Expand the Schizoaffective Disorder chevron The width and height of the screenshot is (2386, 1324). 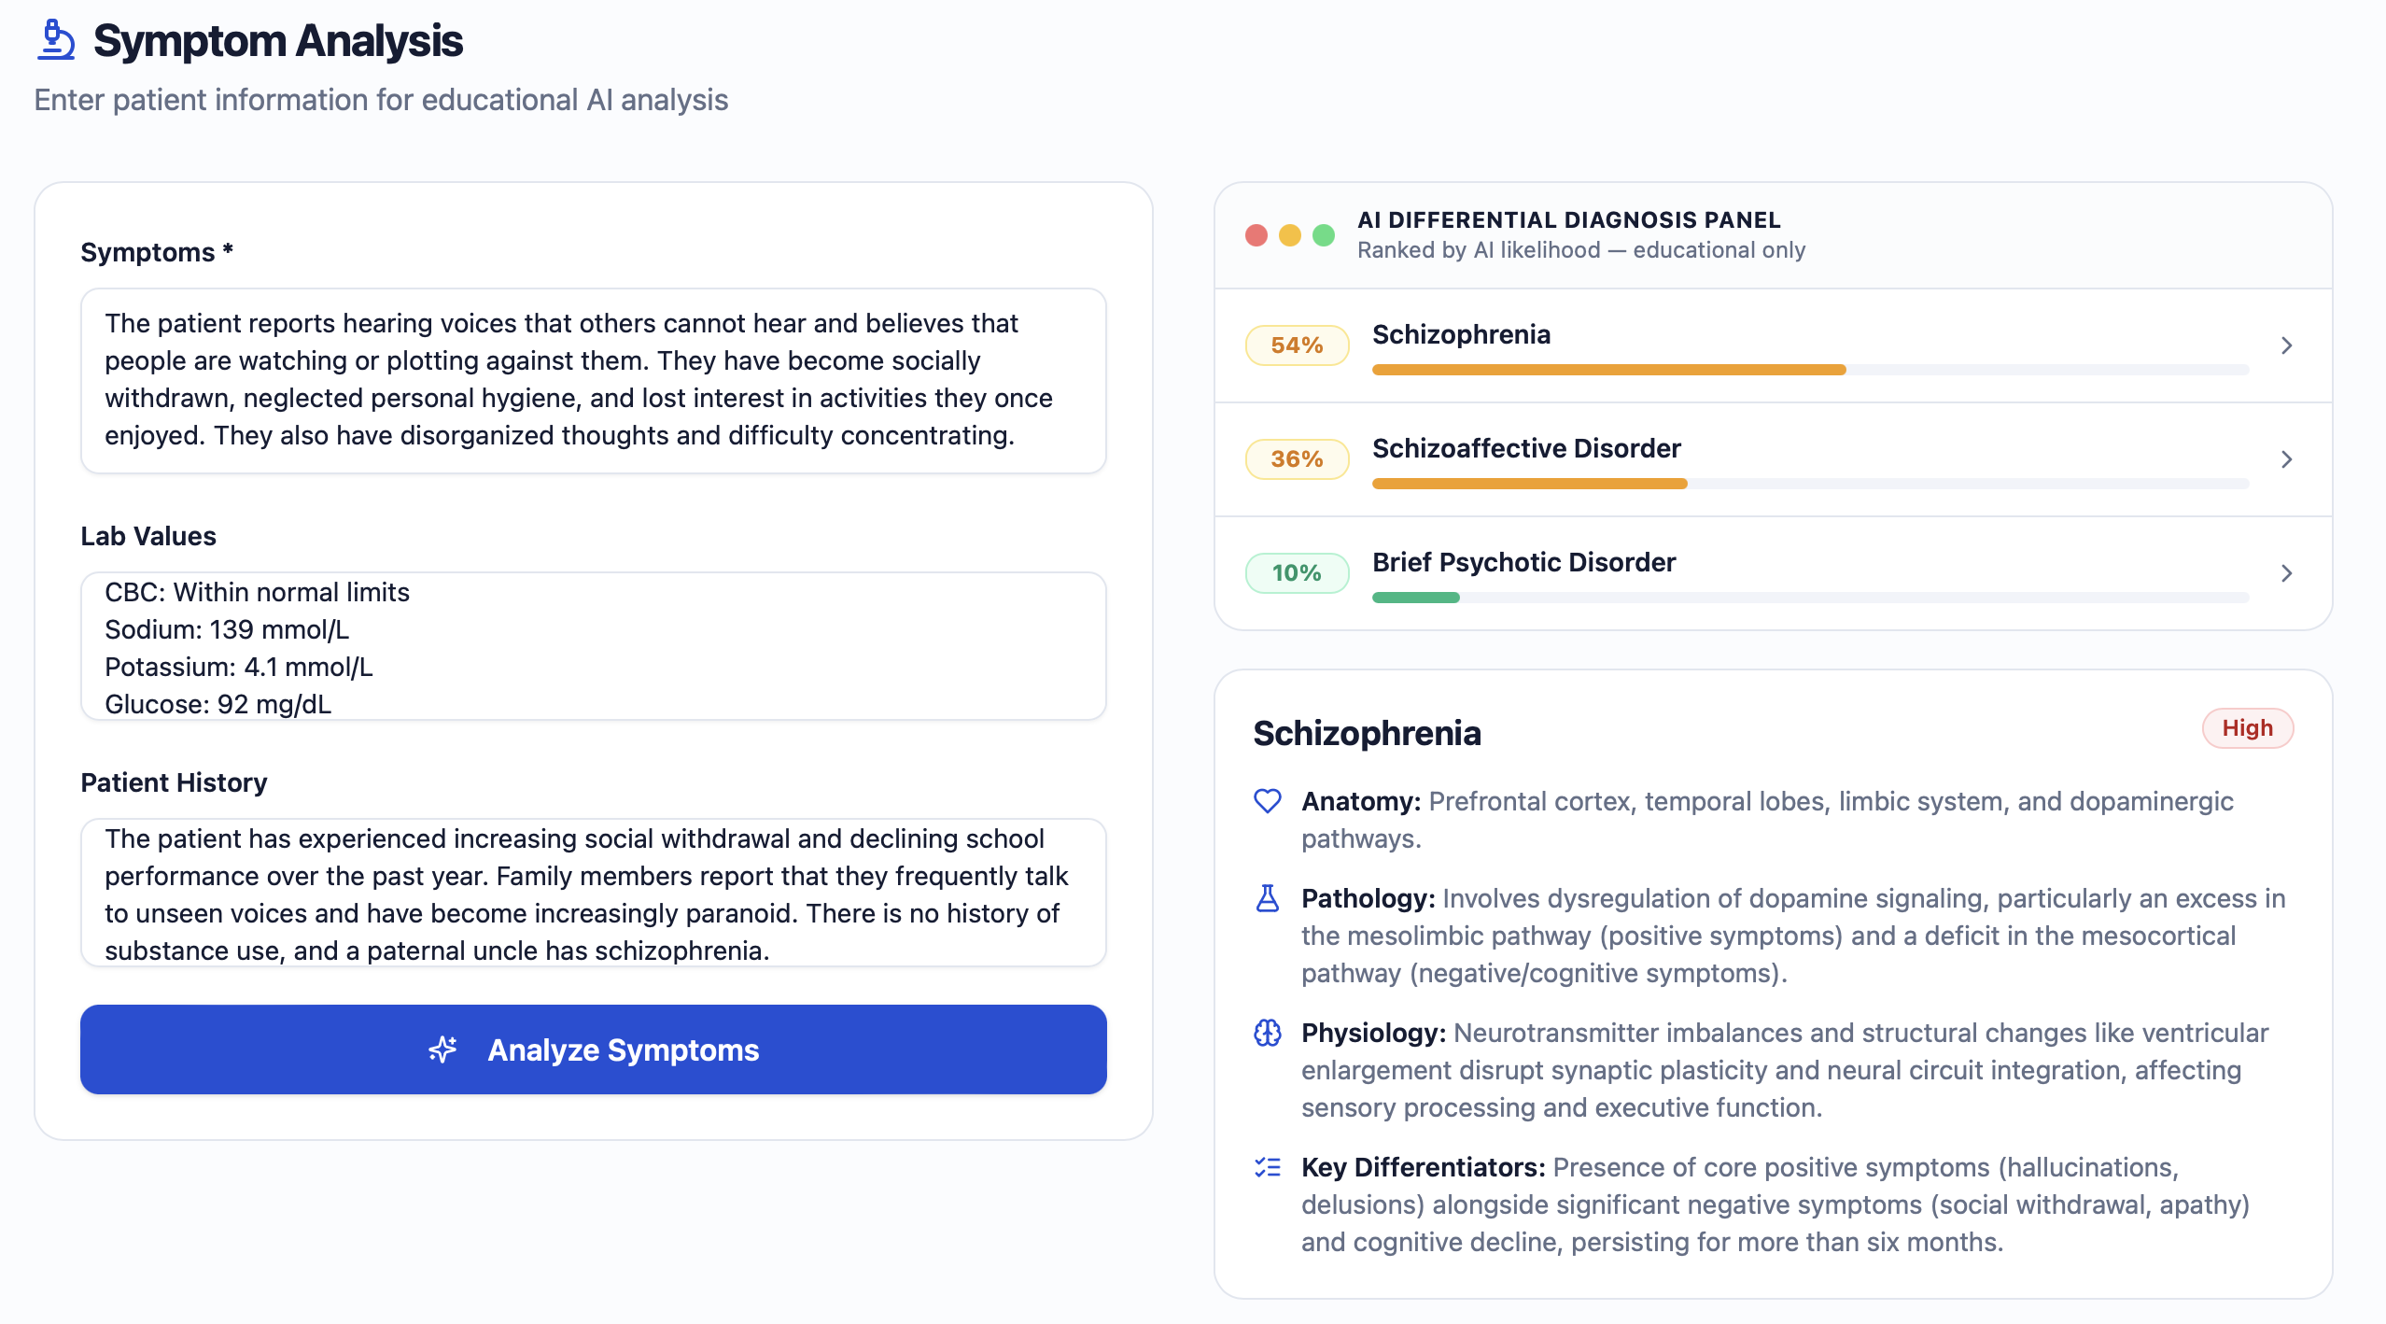pos(2287,459)
